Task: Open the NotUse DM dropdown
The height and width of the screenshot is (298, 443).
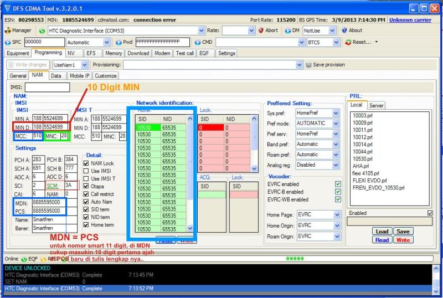Action: click(332, 30)
